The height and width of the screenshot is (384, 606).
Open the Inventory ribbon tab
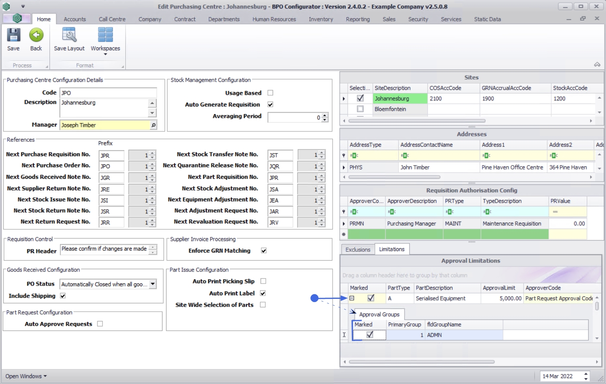click(320, 19)
